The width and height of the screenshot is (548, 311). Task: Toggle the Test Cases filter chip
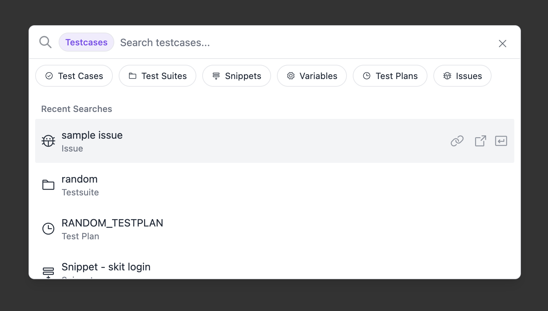[74, 76]
